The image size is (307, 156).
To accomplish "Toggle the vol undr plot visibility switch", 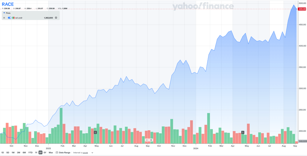I will (x=10, y=18).
